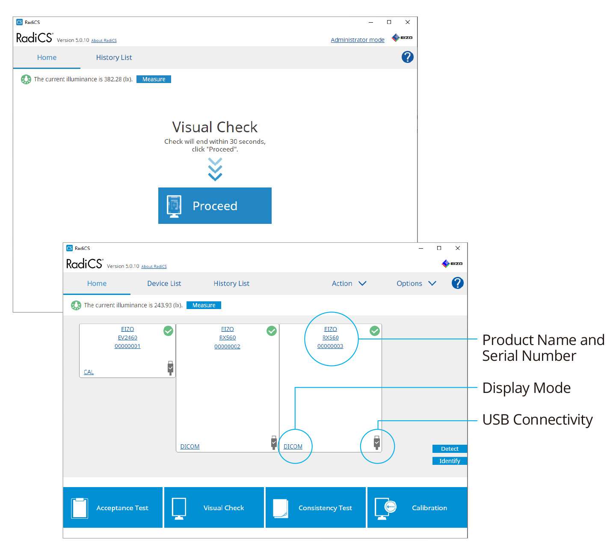Click EIZO manufacturer link on 00000003 monitor
Viewport: 616px width, 559px height.
(x=330, y=329)
